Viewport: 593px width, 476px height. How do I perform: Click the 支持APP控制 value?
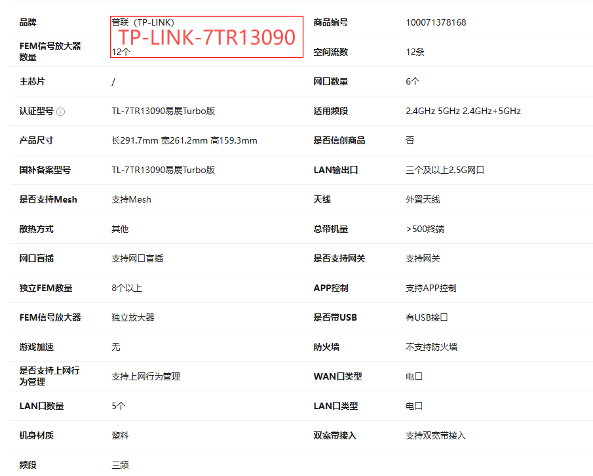[430, 288]
